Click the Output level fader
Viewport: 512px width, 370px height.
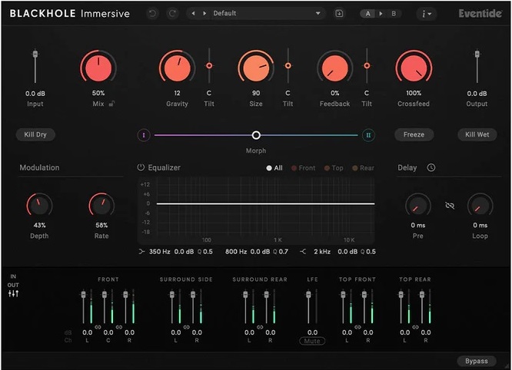(477, 54)
